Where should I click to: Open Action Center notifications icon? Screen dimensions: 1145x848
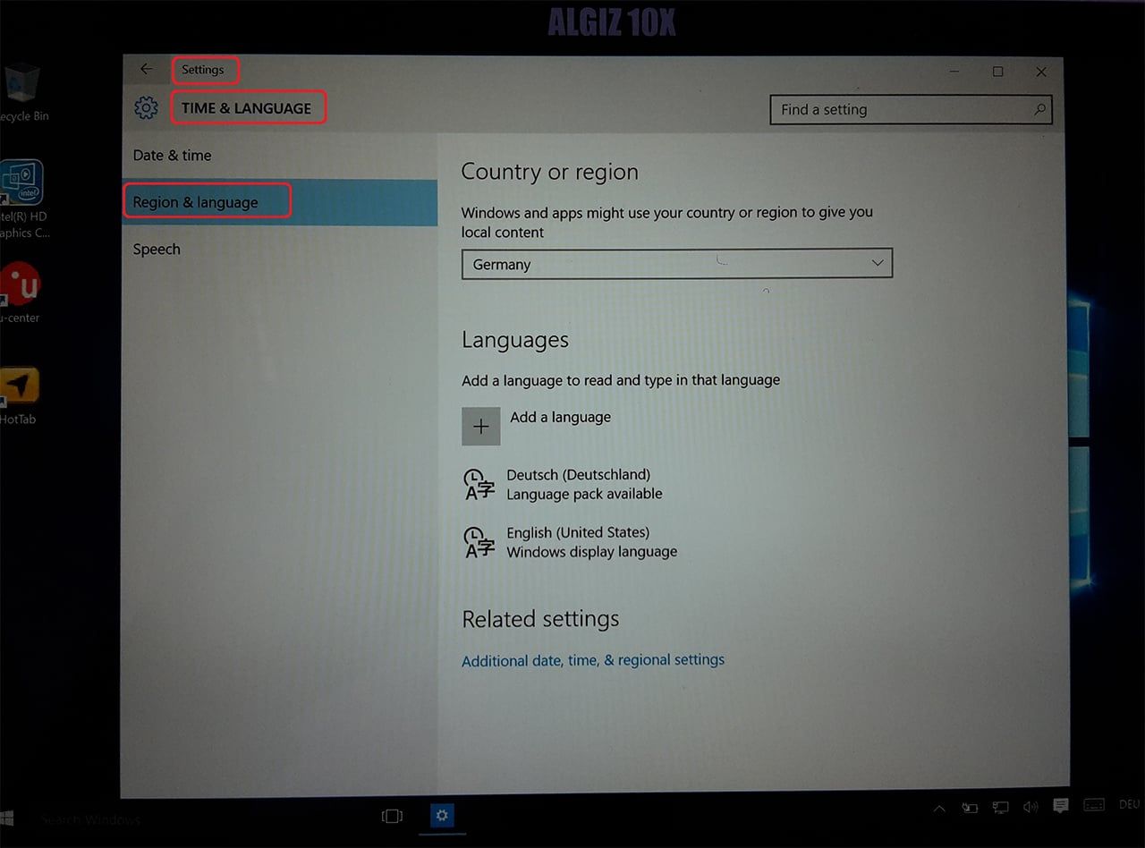[x=1061, y=806]
